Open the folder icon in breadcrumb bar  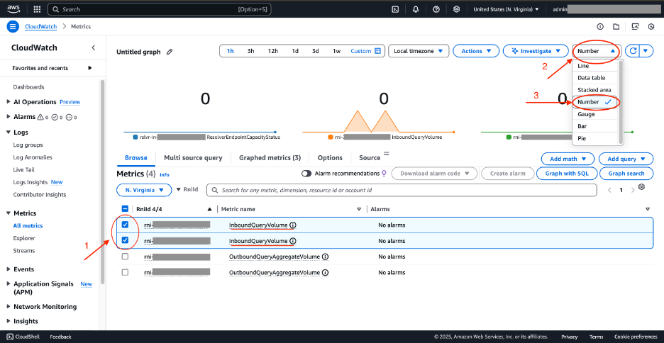click(x=616, y=27)
